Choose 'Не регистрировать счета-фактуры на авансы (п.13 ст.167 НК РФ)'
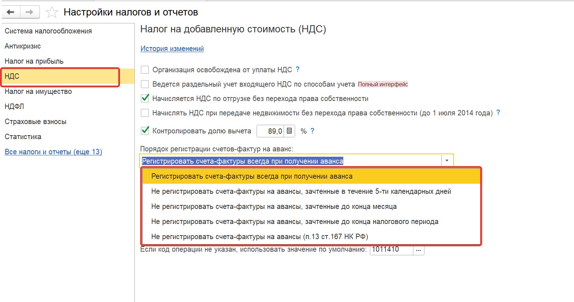Screen dimensions: 574x302 311,237
